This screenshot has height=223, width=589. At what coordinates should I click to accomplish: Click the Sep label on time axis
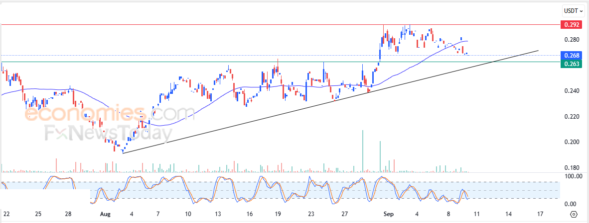point(388,215)
